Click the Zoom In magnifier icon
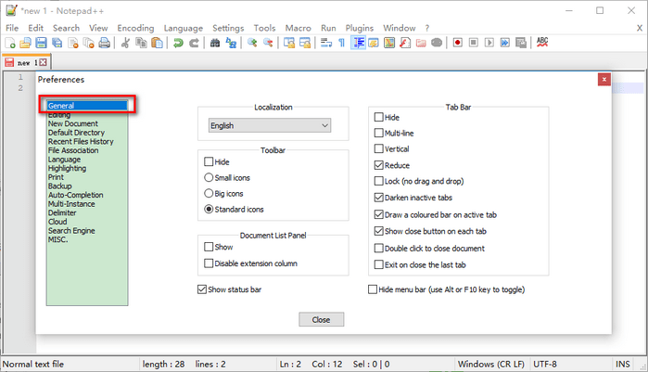 click(252, 43)
